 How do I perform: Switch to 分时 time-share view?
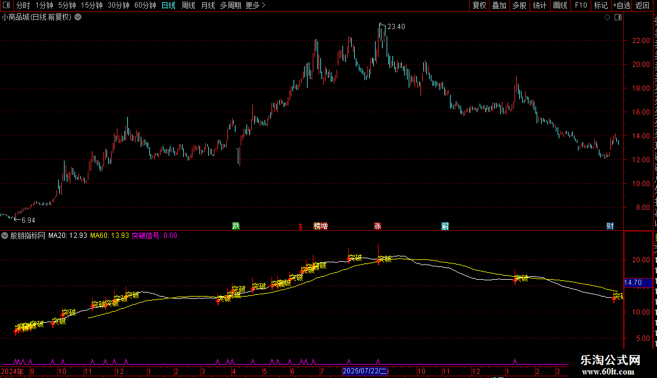[x=23, y=5]
